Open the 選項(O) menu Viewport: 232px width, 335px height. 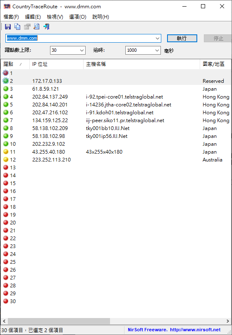pos(78,17)
